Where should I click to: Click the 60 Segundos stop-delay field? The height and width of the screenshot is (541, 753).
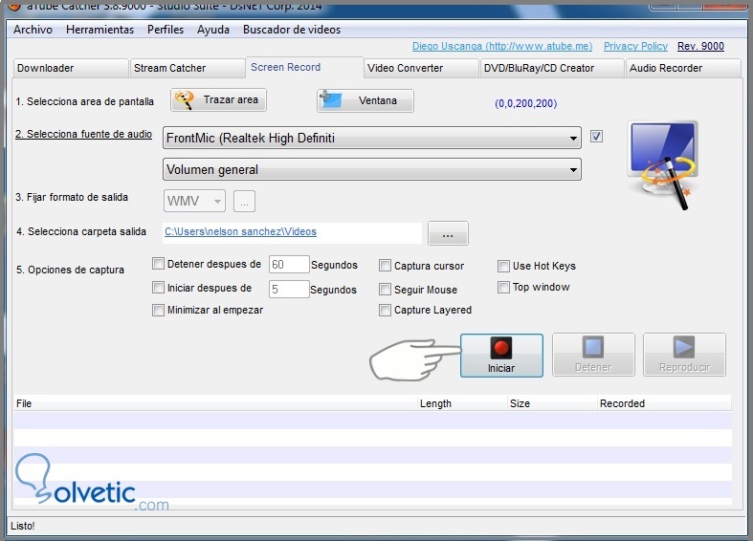click(289, 264)
